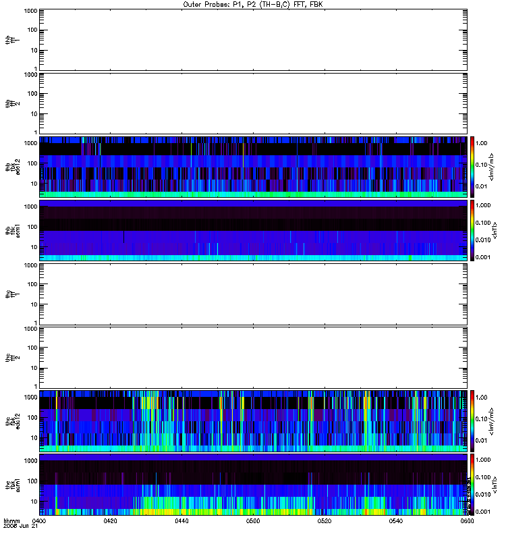Image resolution: width=506 pixels, height=540 pixels.
Task: Click the thc scm1 nT color bar
Action: [x=473, y=484]
